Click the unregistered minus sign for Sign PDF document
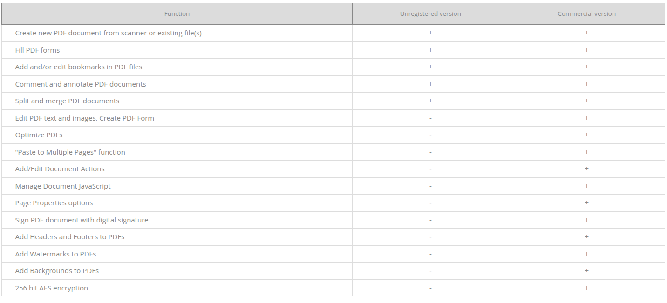Screen dimensions: 667x303 430,220
